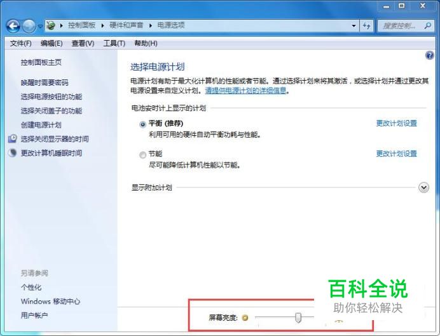Go to 控制面板主页 link
Screen dimensions: 440x336
pyautogui.click(x=41, y=62)
